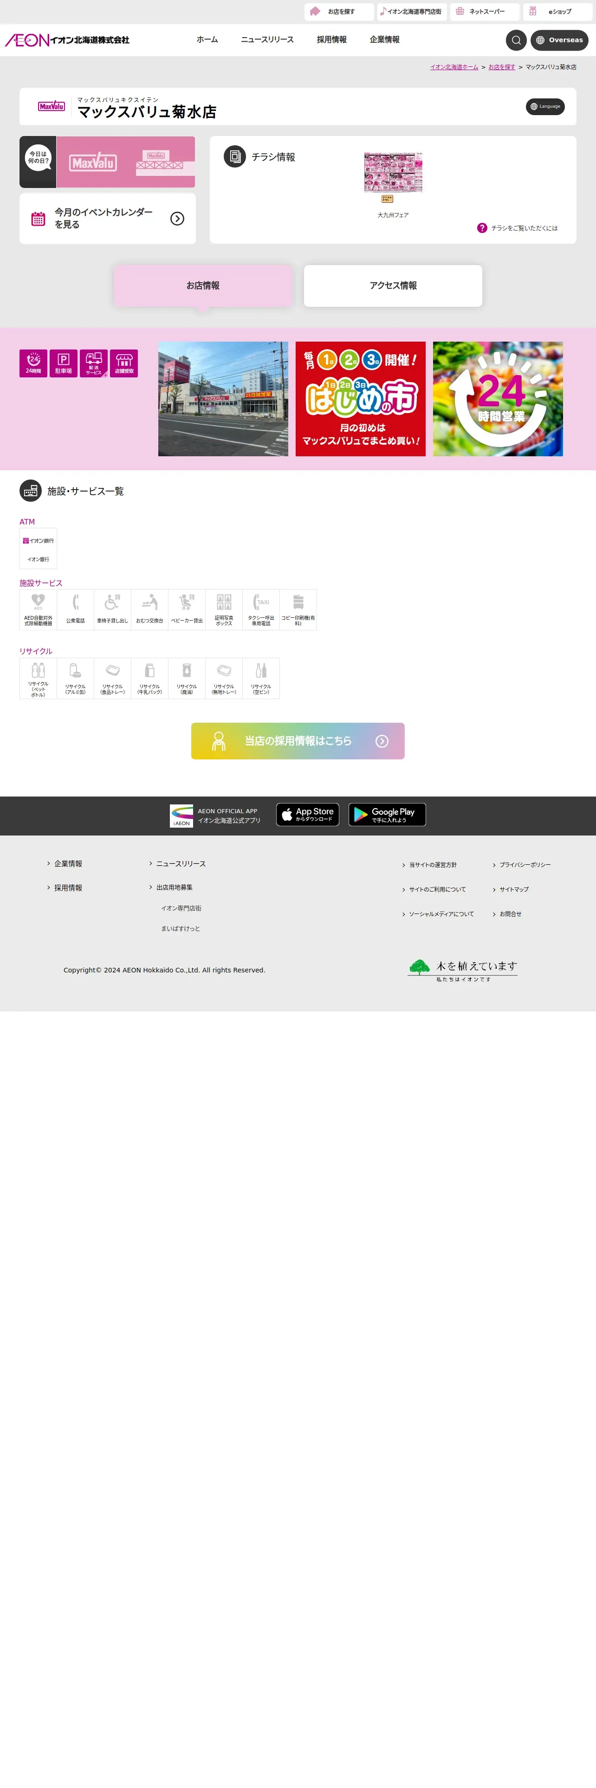Open the はじめの市 red promotion banner
Image resolution: width=596 pixels, height=1788 pixels.
pyautogui.click(x=360, y=398)
